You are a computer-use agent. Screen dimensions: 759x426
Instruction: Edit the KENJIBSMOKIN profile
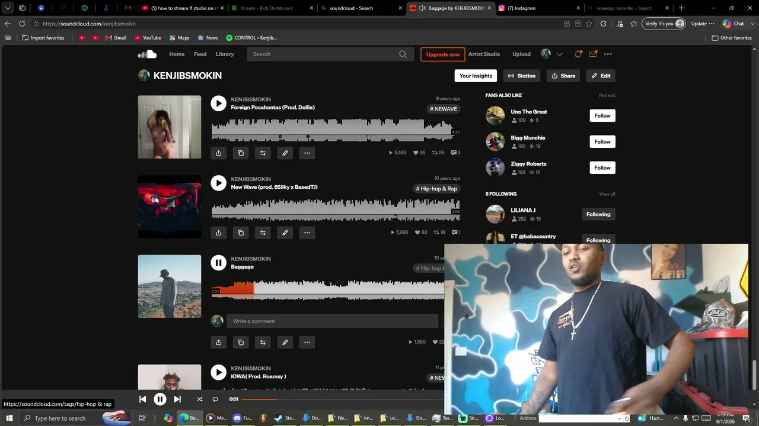coord(601,76)
